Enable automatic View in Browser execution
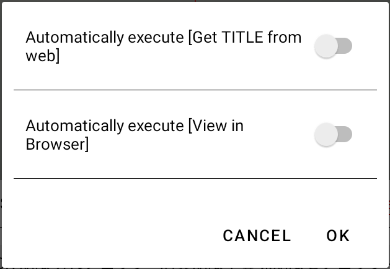Image resolution: width=390 pixels, height=269 pixels. coord(333,135)
